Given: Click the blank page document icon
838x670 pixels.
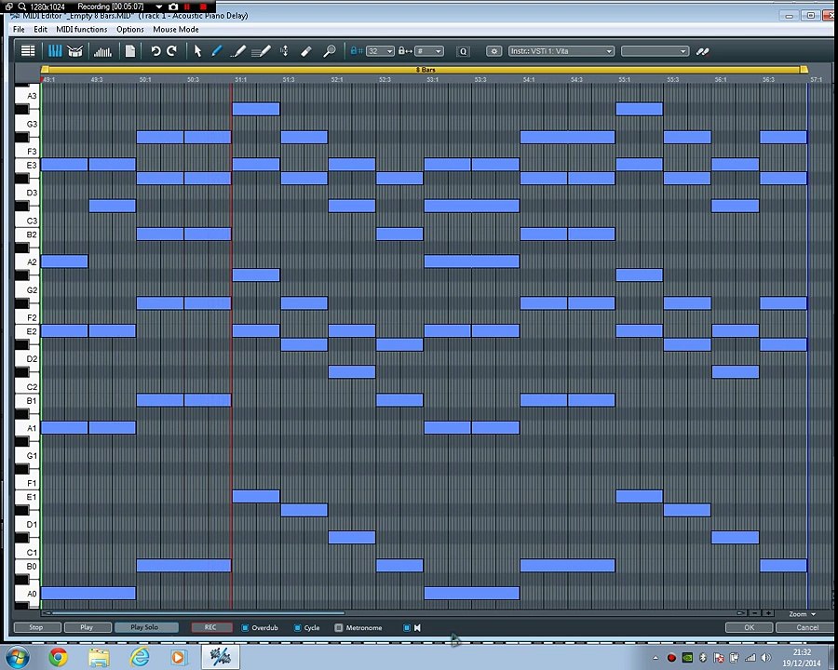Looking at the screenshot, I should tap(129, 51).
